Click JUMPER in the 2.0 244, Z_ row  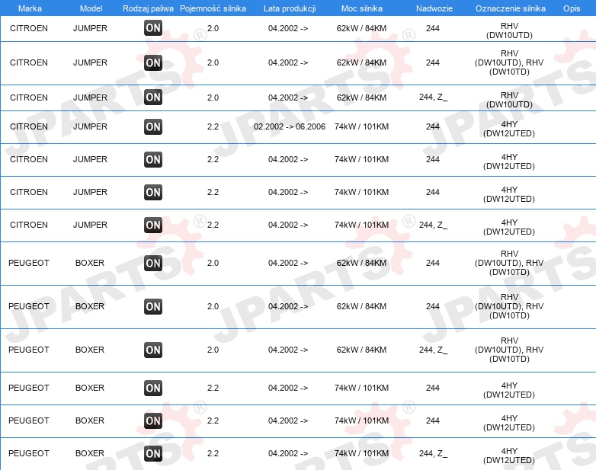90,98
